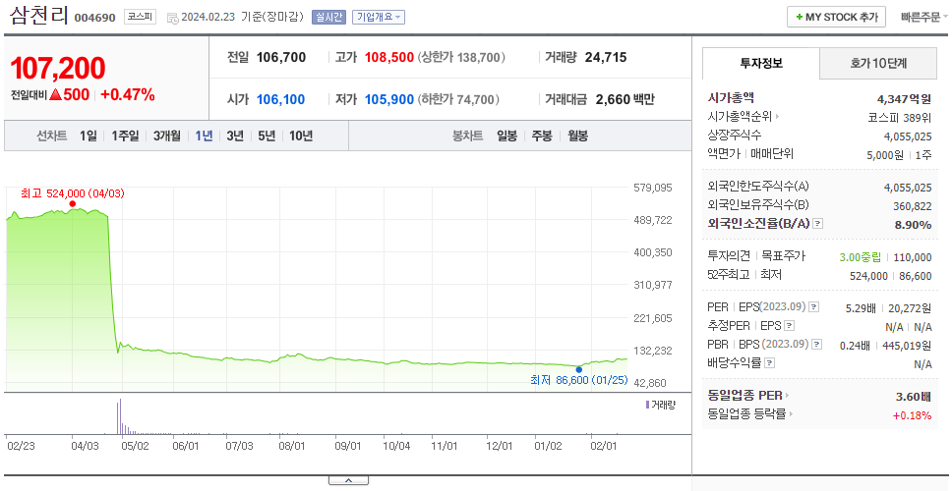Open the 기업개요 dropdown
This screenshot has height=491, width=952.
pyautogui.click(x=379, y=17)
